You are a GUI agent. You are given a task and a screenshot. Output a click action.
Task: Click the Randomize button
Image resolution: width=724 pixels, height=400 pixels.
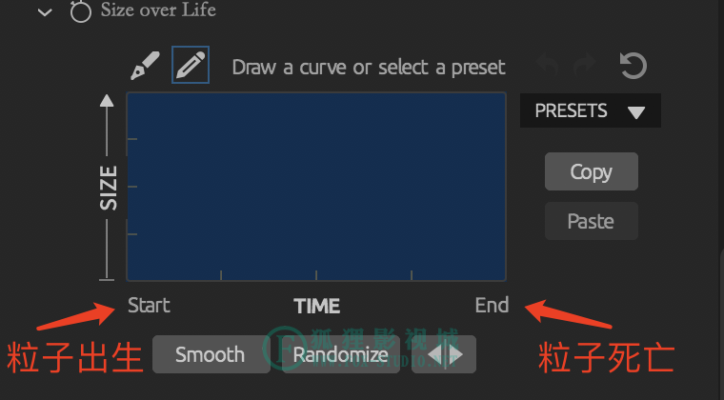tap(341, 354)
